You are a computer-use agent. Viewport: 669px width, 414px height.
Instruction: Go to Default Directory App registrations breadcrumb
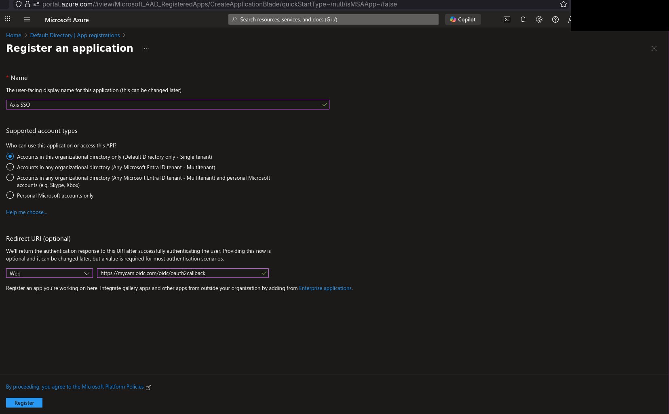point(75,35)
